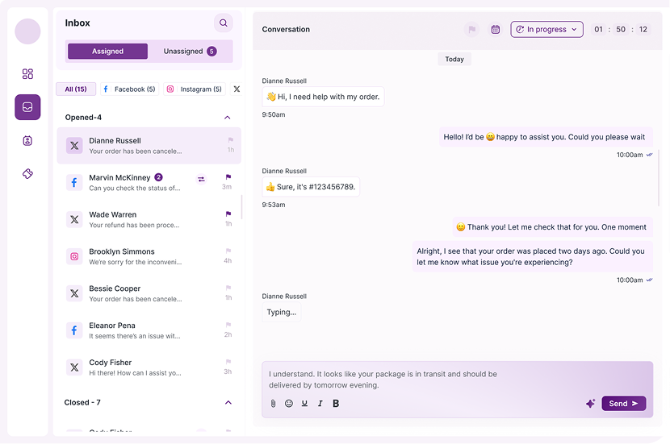Open Eleanor Pena conversation

(x=149, y=330)
